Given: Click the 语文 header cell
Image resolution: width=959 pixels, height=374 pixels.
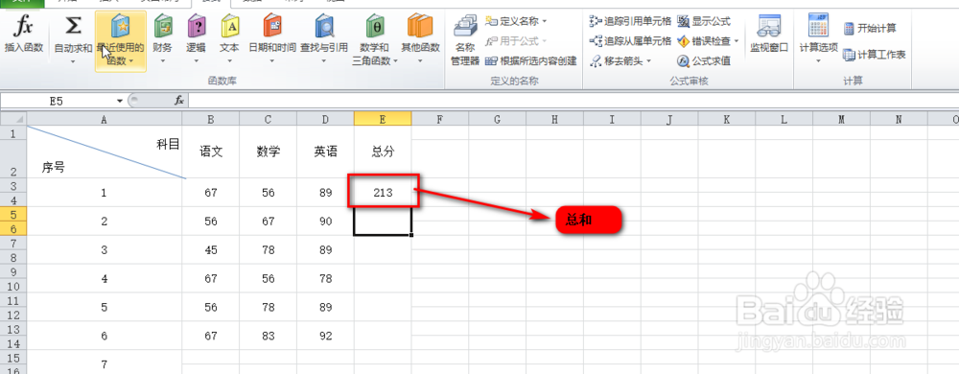Looking at the screenshot, I should click(x=210, y=152).
